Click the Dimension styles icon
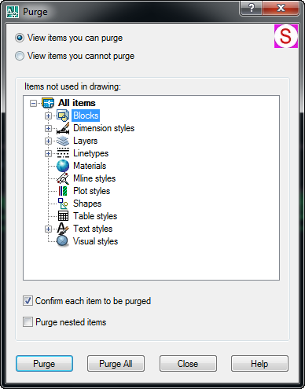Viewport: 305px width, 389px height. tap(63, 128)
